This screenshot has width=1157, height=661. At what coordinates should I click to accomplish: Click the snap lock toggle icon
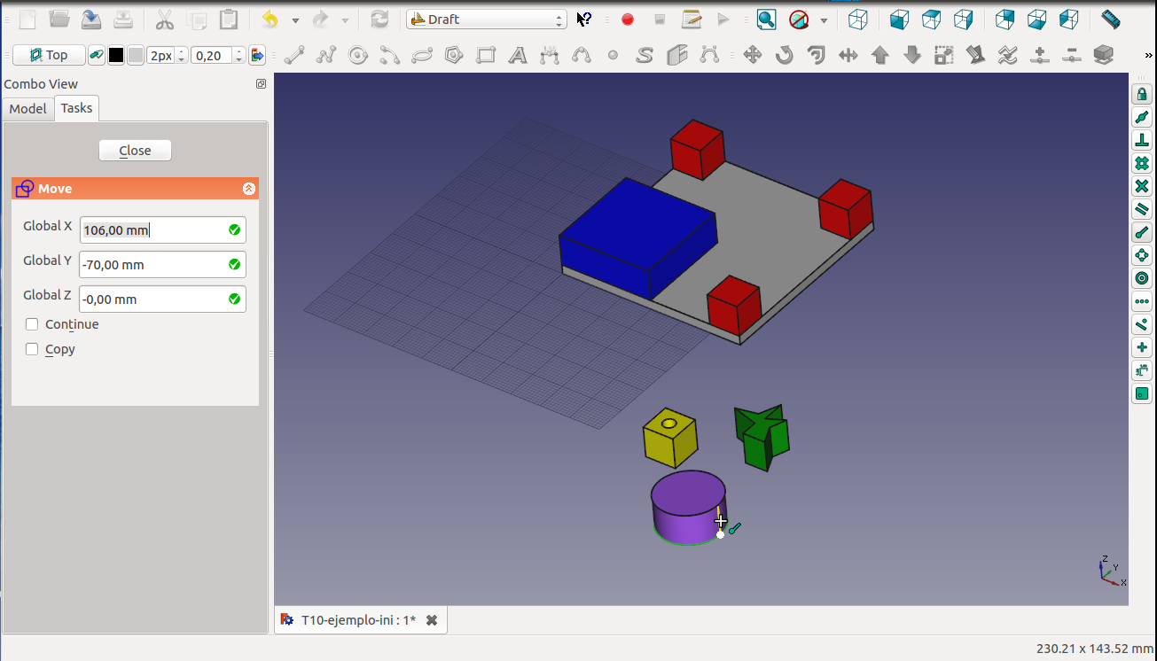pyautogui.click(x=1142, y=94)
